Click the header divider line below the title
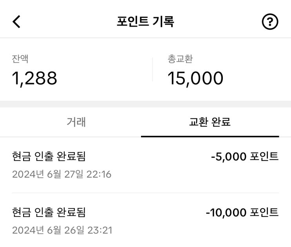Screen dimensions: 291x247 pos(145,38)
